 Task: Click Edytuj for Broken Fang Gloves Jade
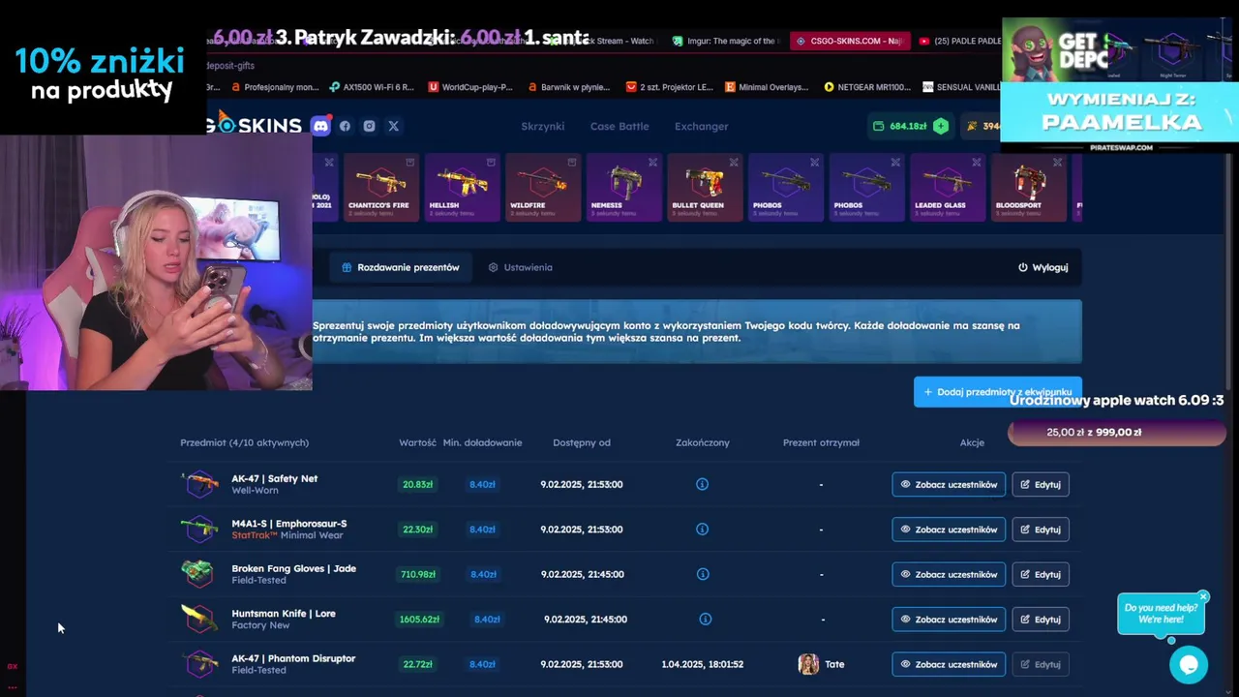click(1041, 574)
